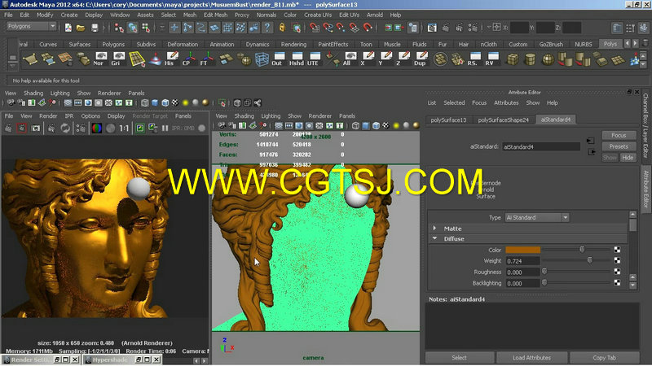Viewport: 652px width, 366px height.
Task: Expand the Matte section
Action: [x=434, y=229]
